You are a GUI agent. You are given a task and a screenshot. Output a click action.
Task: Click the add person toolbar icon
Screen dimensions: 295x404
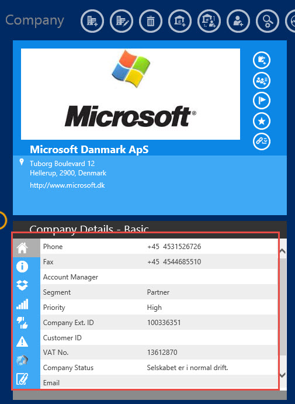pos(238,21)
